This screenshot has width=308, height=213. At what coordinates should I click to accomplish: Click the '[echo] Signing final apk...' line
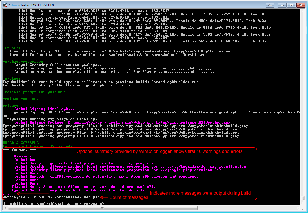point(45,109)
